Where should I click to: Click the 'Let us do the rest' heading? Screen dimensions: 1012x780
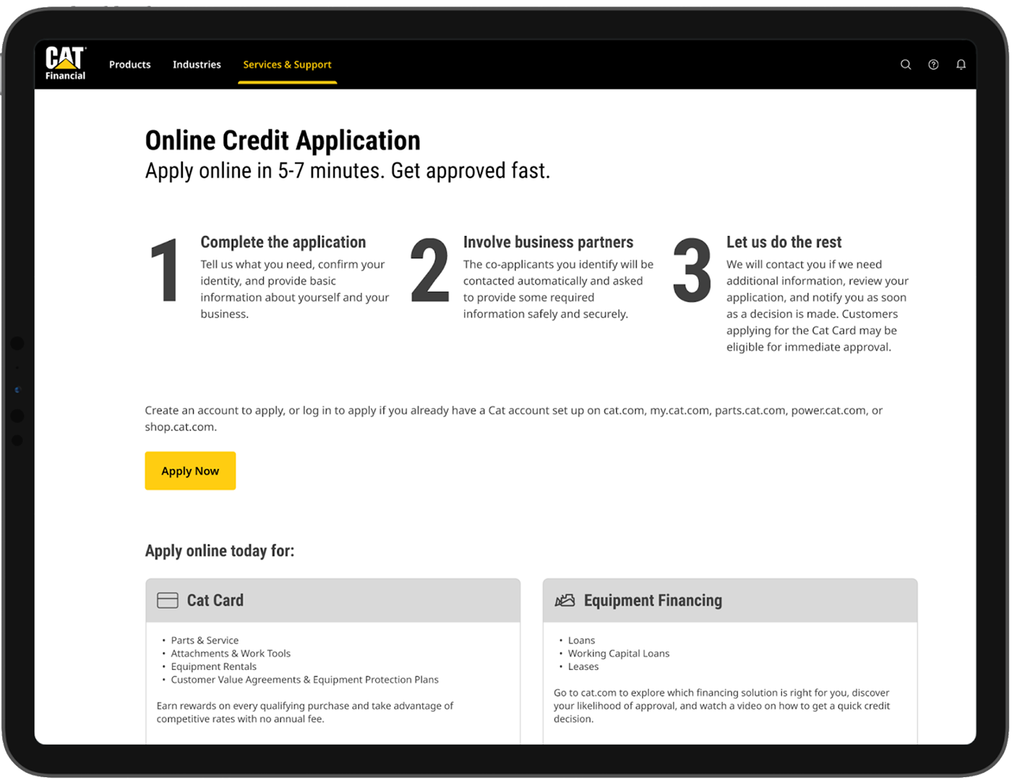click(784, 242)
